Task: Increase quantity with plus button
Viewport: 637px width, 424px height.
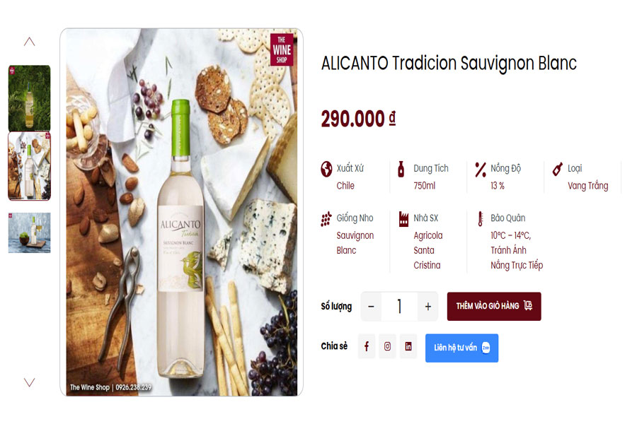Action: click(427, 306)
